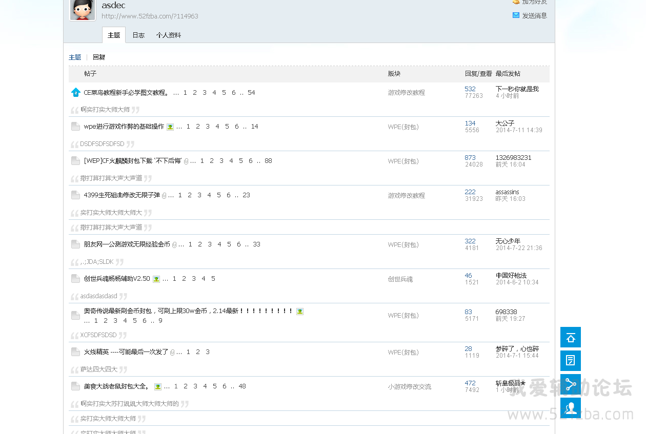Open last poster 无心少年
This screenshot has width=646, height=434.
[508, 241]
